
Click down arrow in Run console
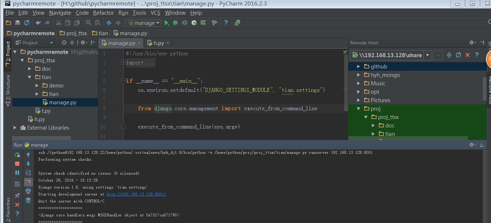(x=28, y=164)
